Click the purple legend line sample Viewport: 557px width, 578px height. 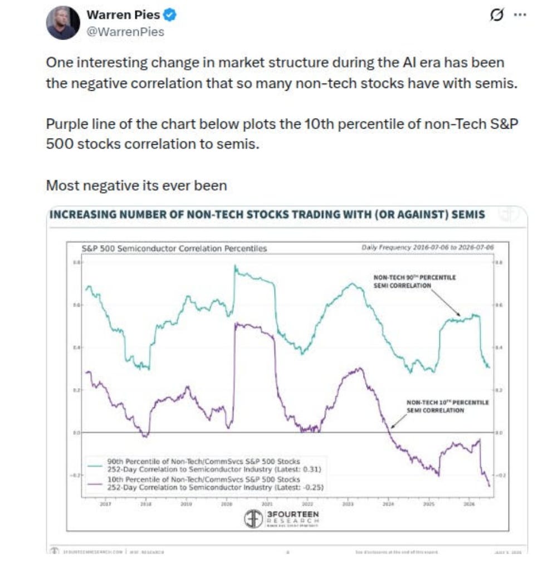[x=95, y=484]
